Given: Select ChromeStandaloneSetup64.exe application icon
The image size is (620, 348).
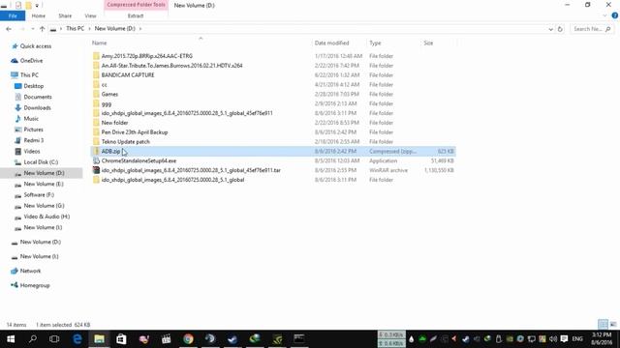Looking at the screenshot, I should tap(96, 160).
